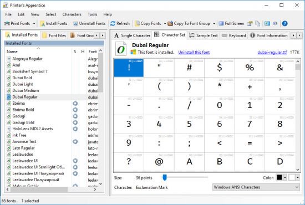305x205 pixels.
Task: Select Dubai Bold in font list
Action: 22,78
